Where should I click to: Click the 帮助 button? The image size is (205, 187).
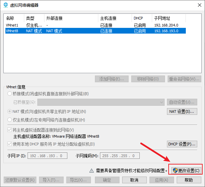[x=189, y=180]
